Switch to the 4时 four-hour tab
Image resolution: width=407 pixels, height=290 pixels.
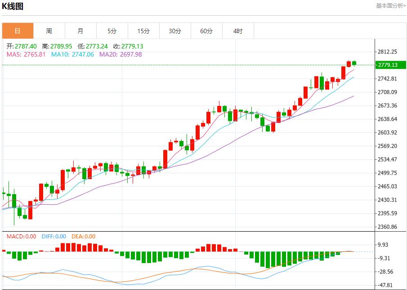238,31
